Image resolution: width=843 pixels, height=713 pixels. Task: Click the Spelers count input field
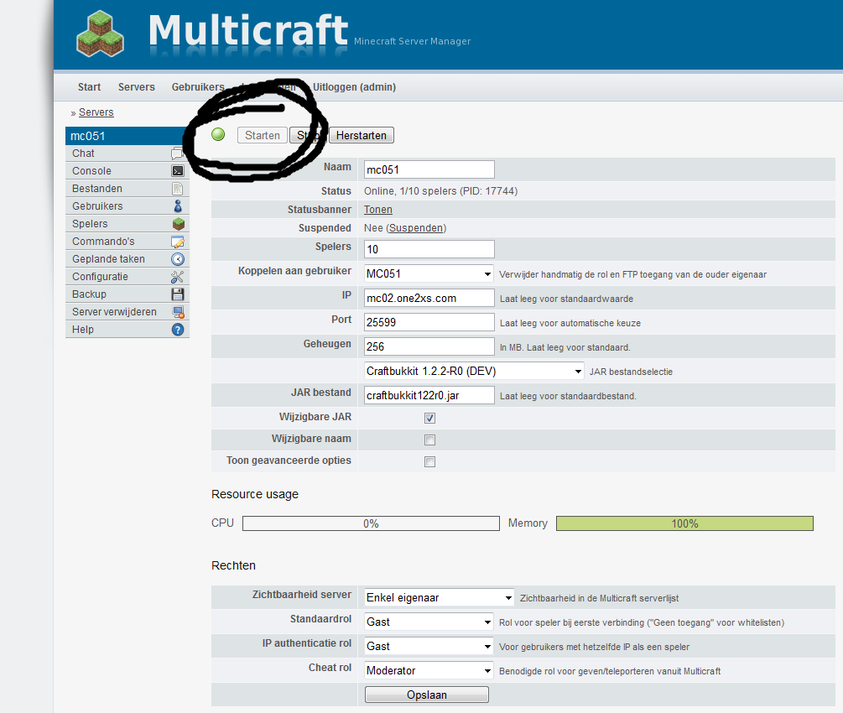[429, 249]
